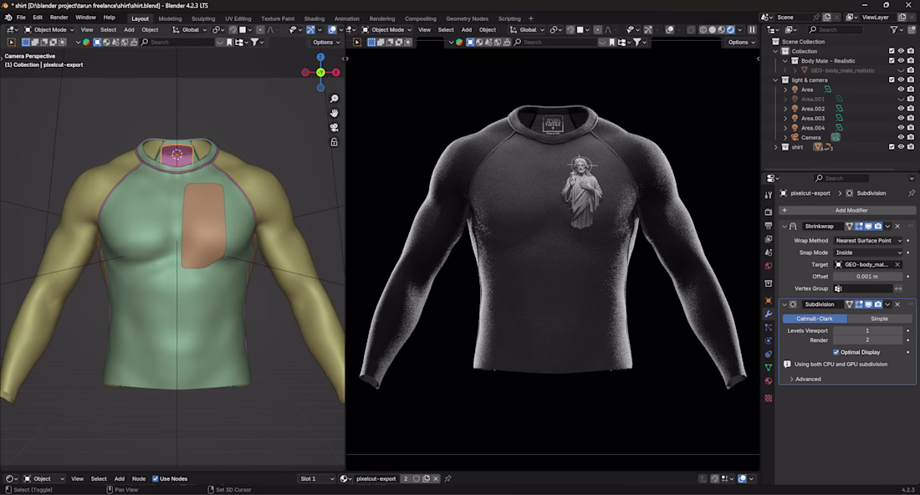Click the pan hand gizmo in left viewport

[x=335, y=113]
